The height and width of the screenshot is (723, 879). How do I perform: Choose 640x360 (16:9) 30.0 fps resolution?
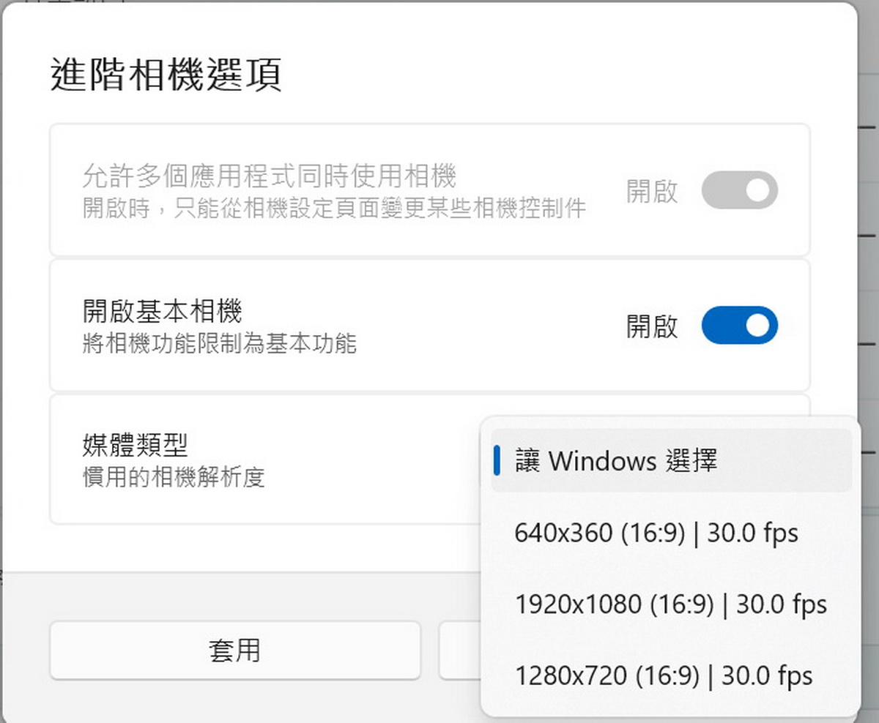pos(656,533)
